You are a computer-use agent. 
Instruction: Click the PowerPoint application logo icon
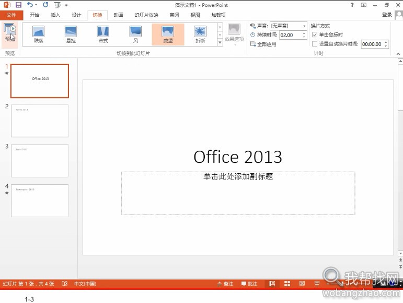pos(7,5)
